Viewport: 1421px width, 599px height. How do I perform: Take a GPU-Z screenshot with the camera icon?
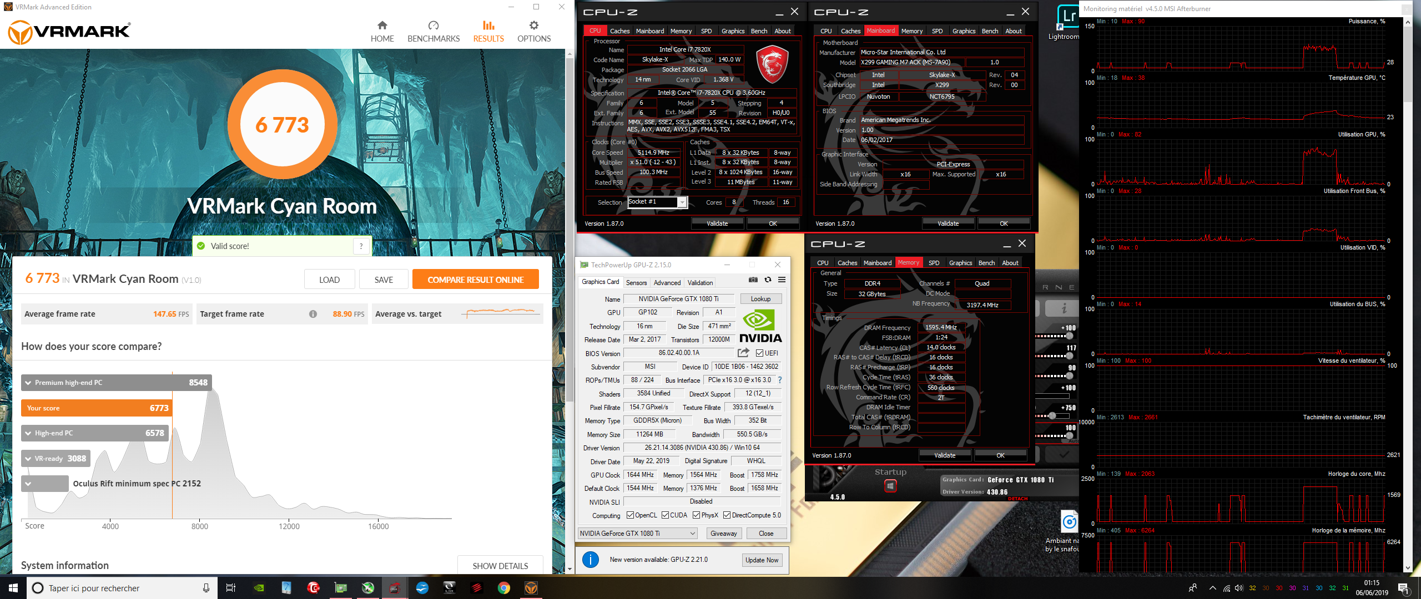click(x=753, y=280)
